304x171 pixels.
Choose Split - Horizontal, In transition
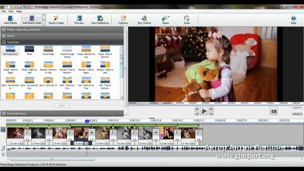point(10,83)
